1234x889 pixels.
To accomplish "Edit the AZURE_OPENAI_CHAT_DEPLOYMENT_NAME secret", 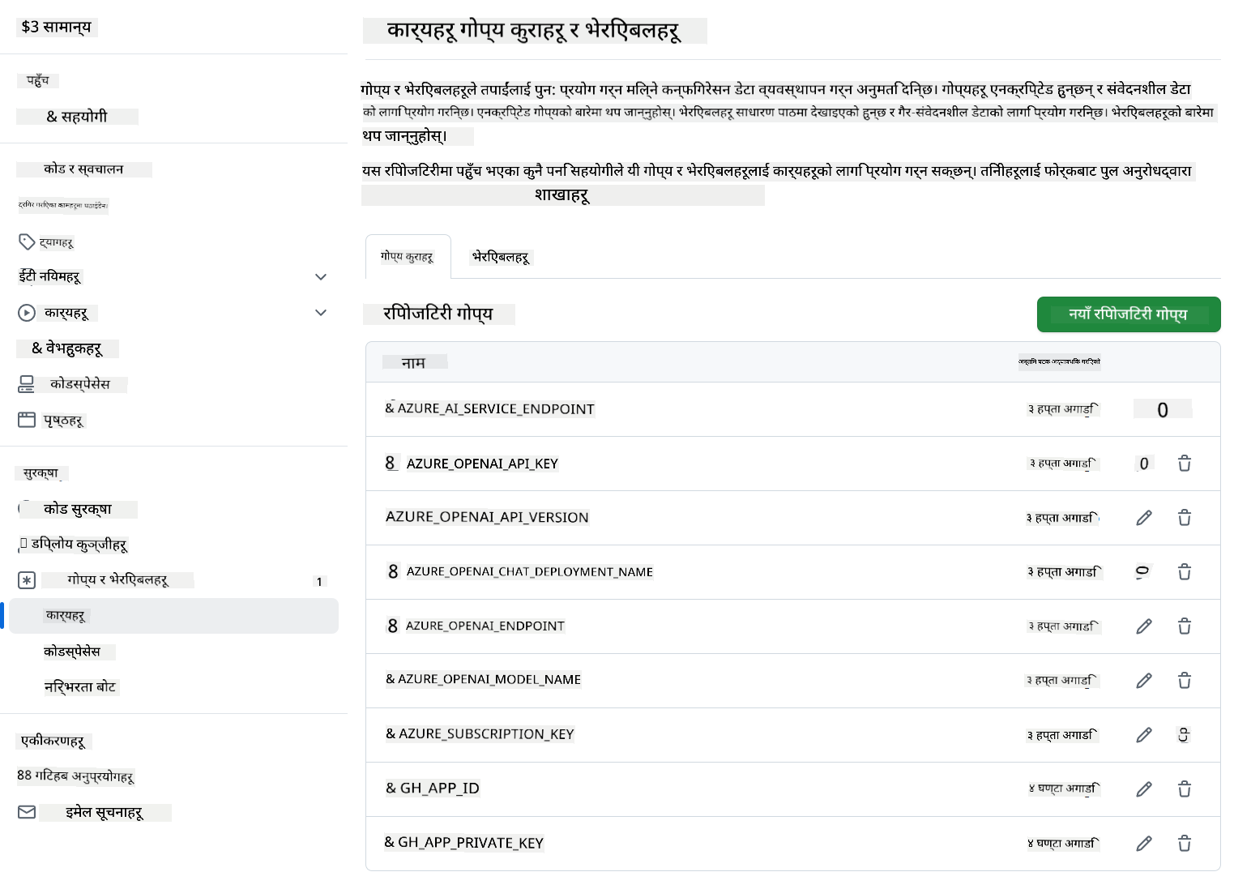I will (1143, 572).
